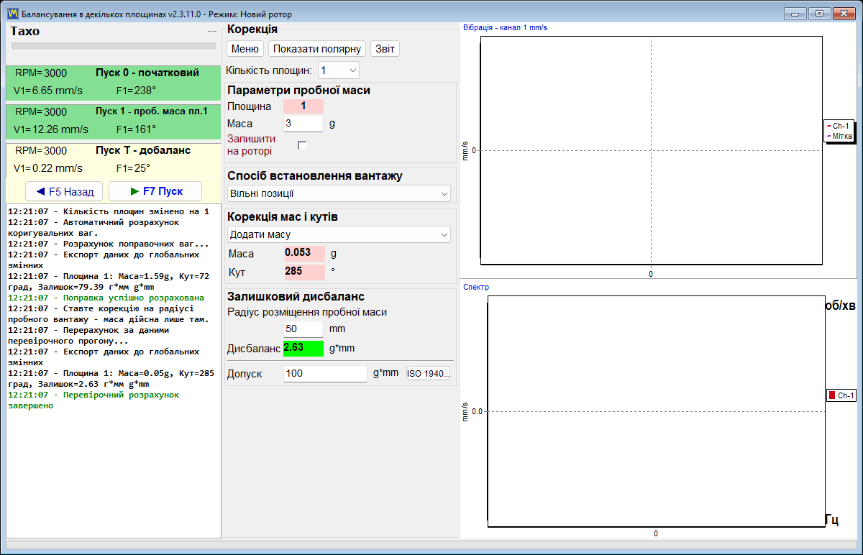Minimize the balancing window
This screenshot has width=863, height=555.
(795, 13)
